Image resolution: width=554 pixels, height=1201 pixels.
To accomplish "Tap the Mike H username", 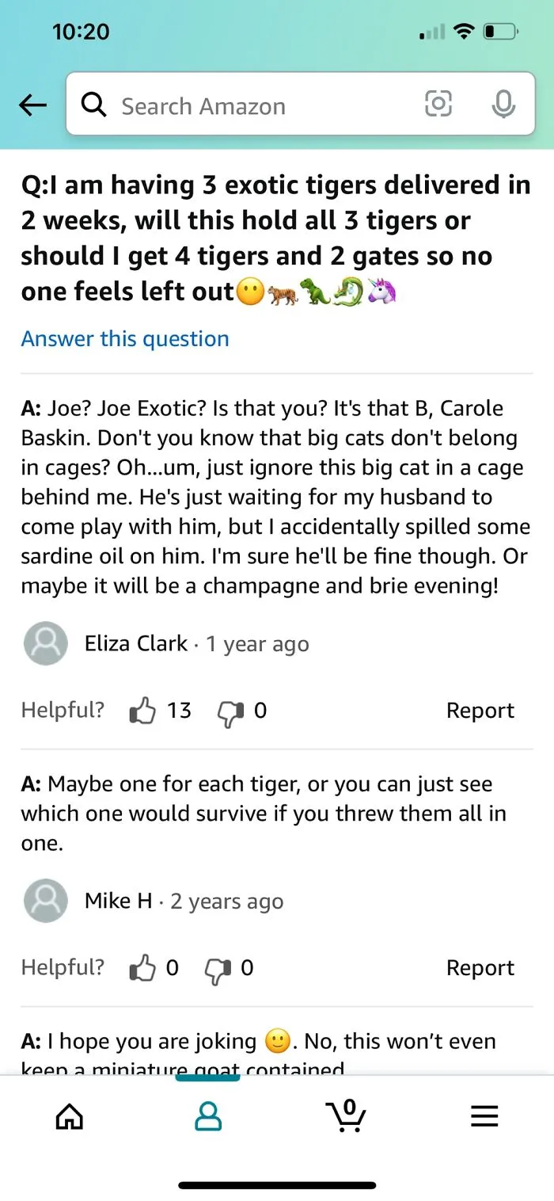I will click(x=119, y=901).
